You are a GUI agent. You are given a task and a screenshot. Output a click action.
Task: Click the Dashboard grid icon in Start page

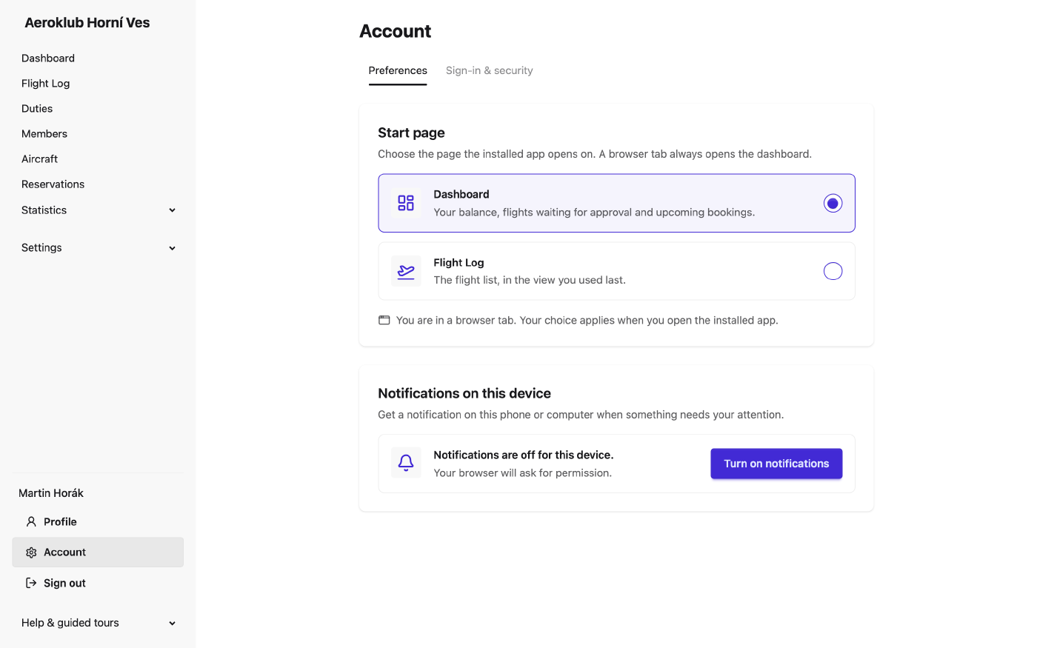point(406,203)
